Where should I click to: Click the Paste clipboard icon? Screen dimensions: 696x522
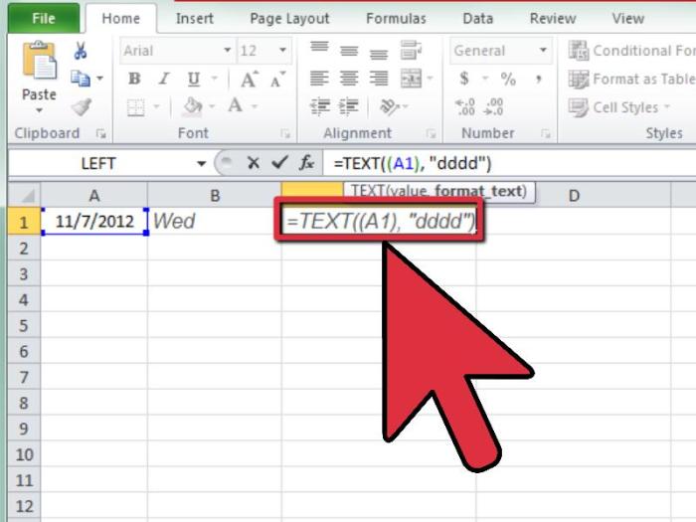pyautogui.click(x=40, y=61)
